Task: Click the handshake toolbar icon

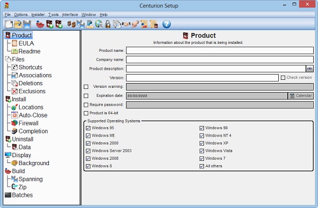Action: click(126, 24)
